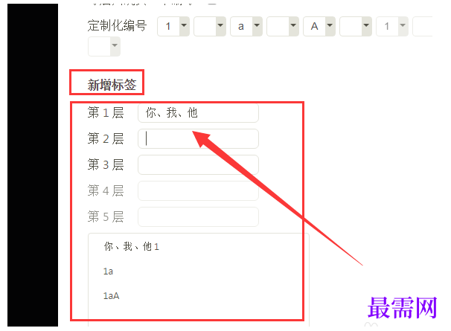Open the first numbering dropdown showing 1

(x=173, y=26)
